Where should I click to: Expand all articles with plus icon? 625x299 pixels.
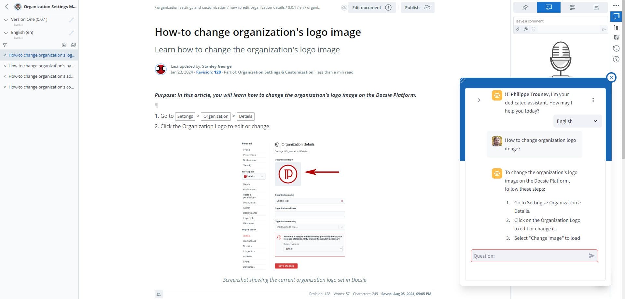(x=64, y=45)
